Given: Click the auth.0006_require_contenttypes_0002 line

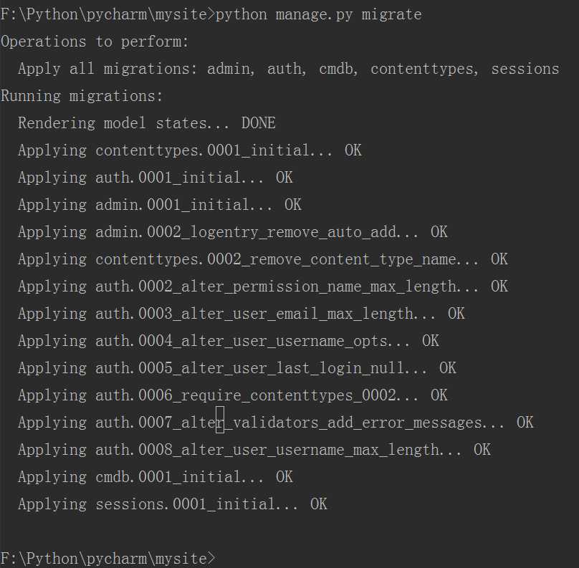Looking at the screenshot, I should pos(233,395).
